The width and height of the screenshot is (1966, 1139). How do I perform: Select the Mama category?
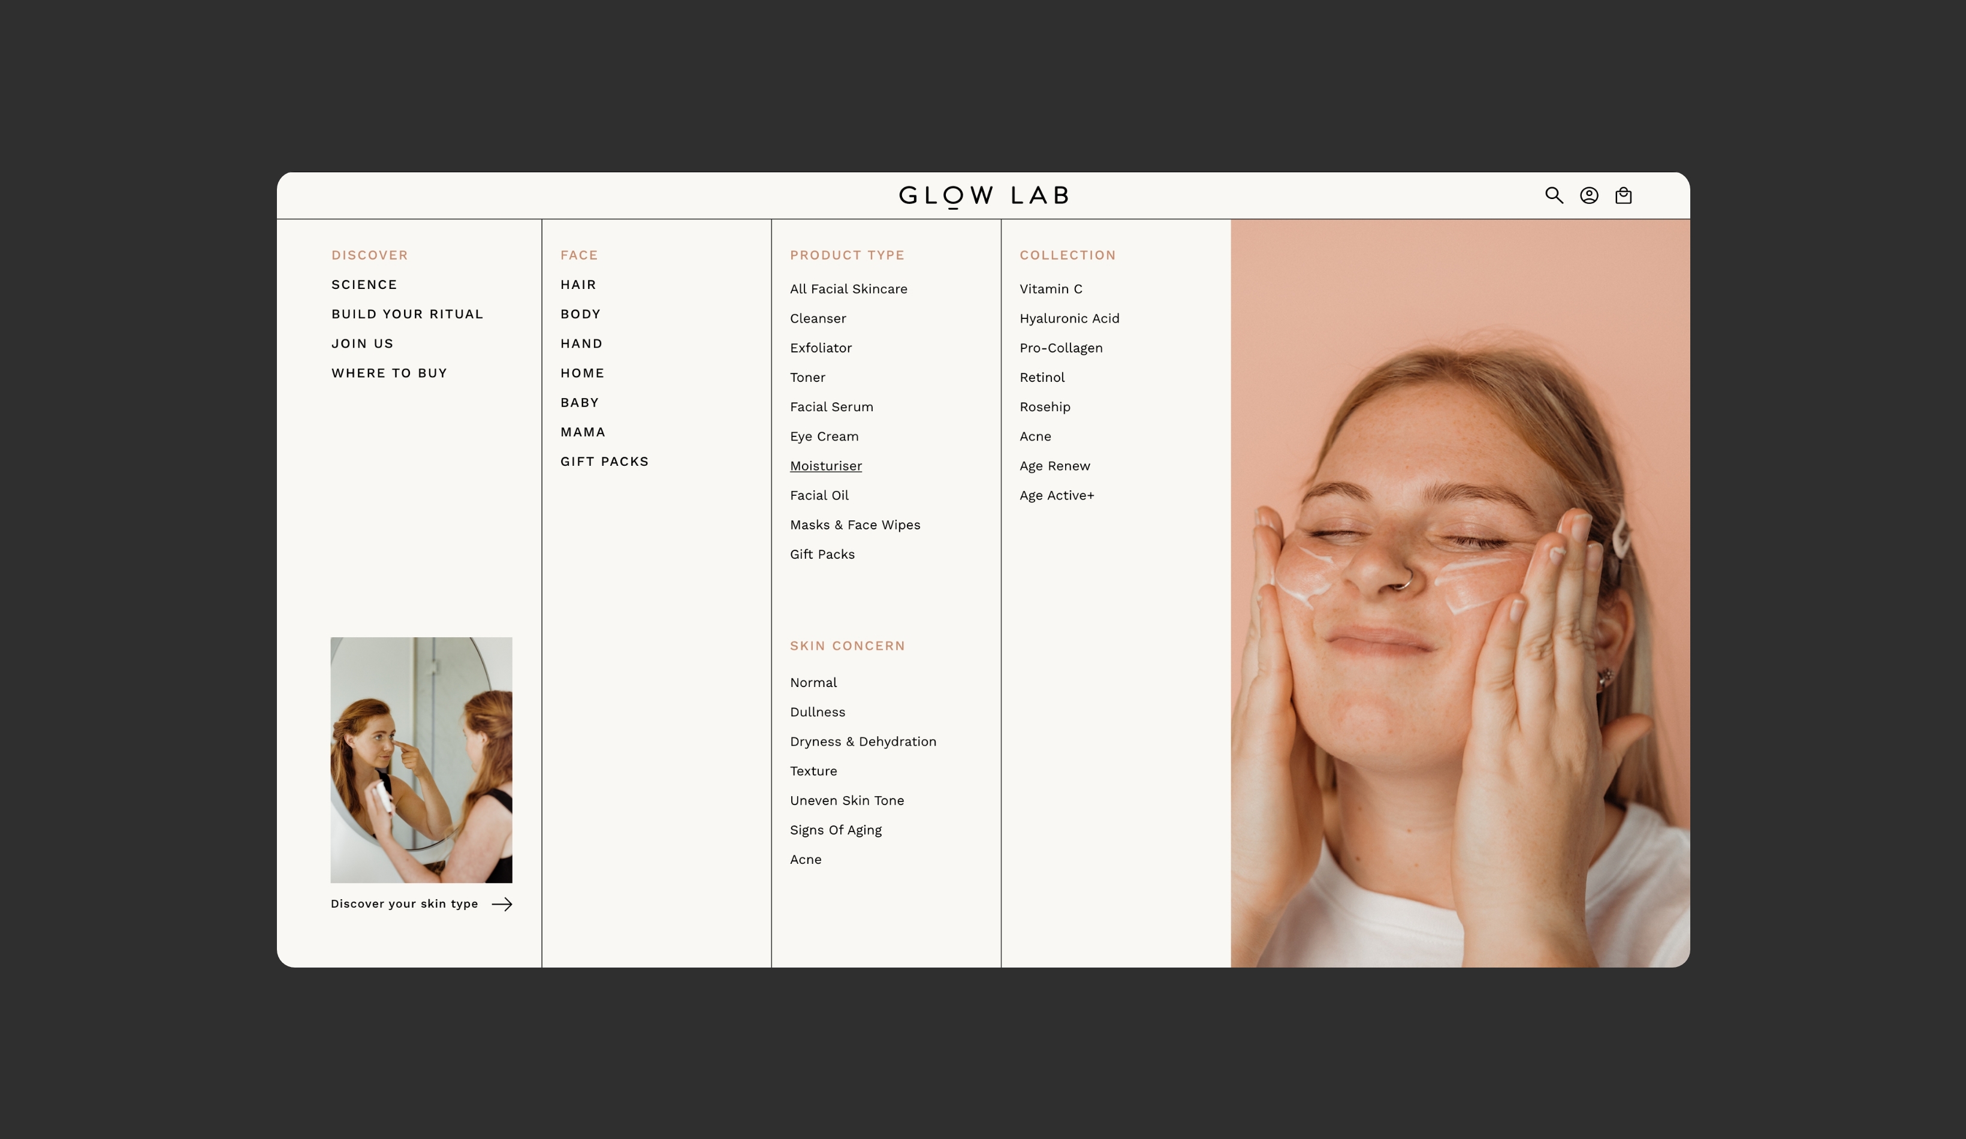tap(583, 432)
